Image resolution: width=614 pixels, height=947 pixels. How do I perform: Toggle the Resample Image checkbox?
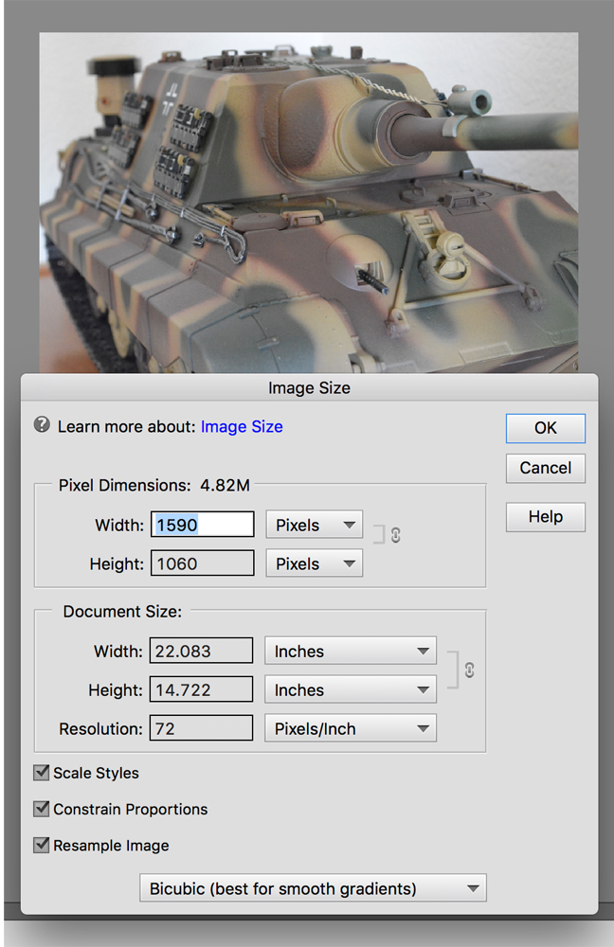coord(42,845)
